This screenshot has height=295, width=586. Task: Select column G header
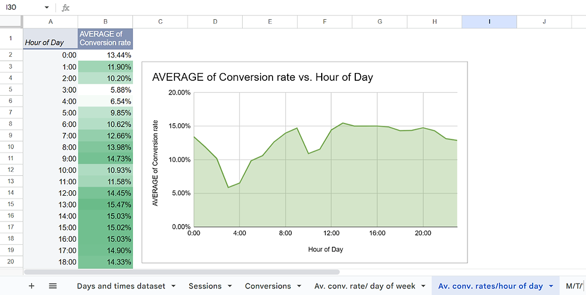point(380,22)
